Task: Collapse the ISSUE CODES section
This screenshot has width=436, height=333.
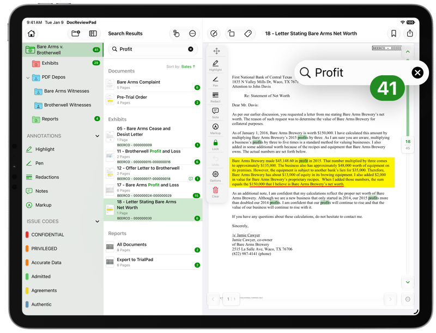Action: pyautogui.click(x=98, y=221)
